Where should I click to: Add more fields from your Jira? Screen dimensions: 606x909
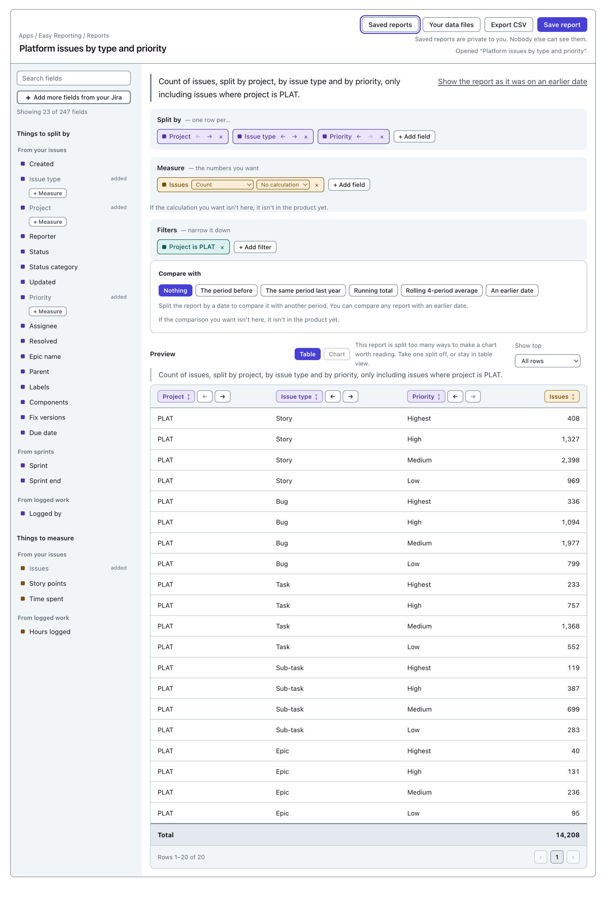[74, 97]
